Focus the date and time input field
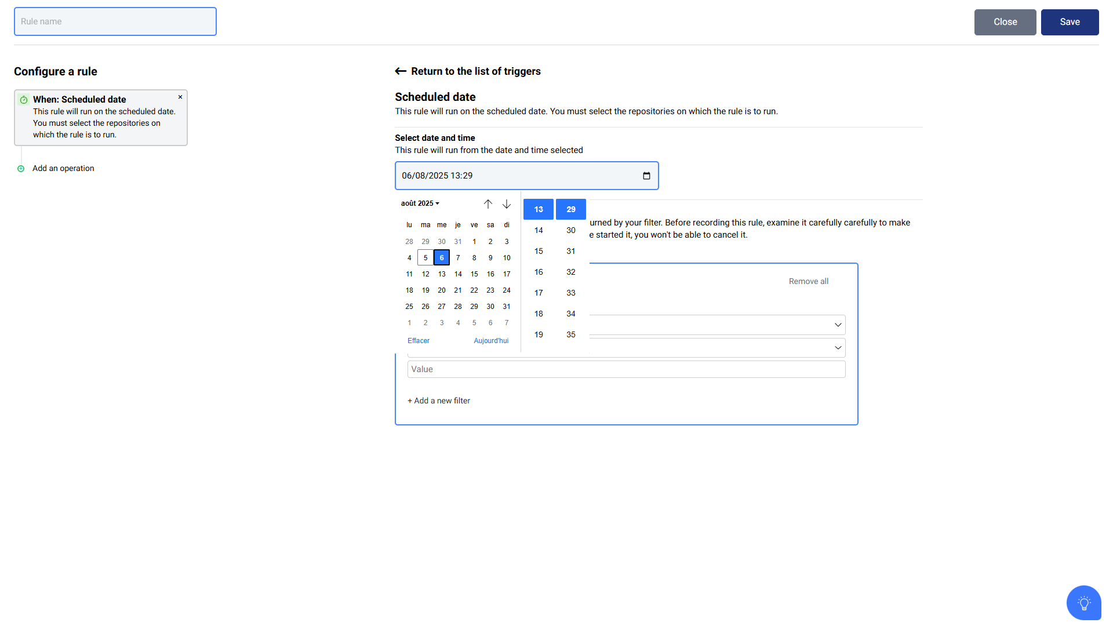 pos(526,176)
